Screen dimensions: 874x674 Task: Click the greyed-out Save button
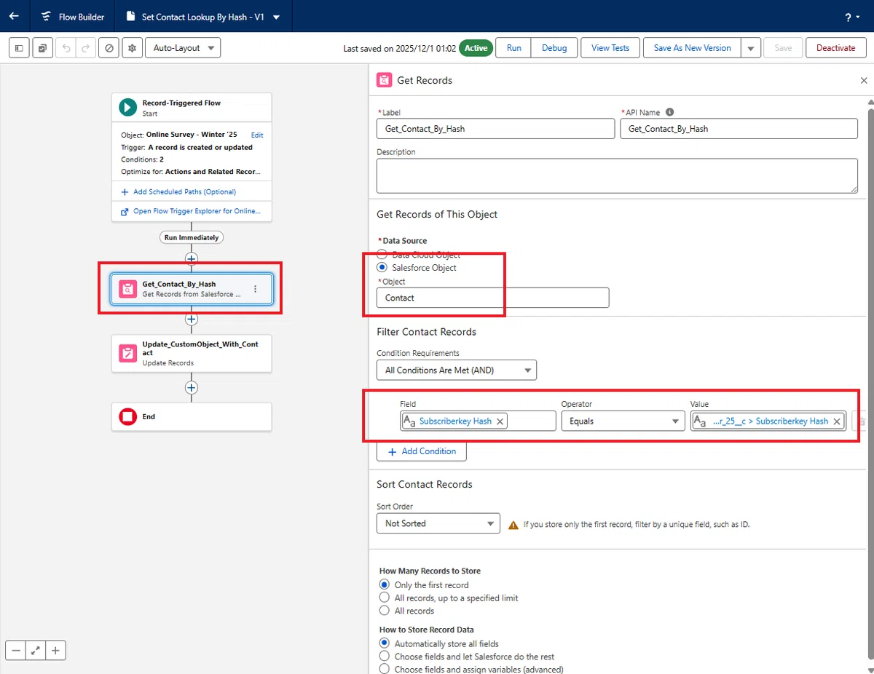pos(783,48)
